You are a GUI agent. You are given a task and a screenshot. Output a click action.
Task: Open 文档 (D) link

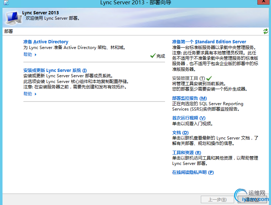[180, 133]
